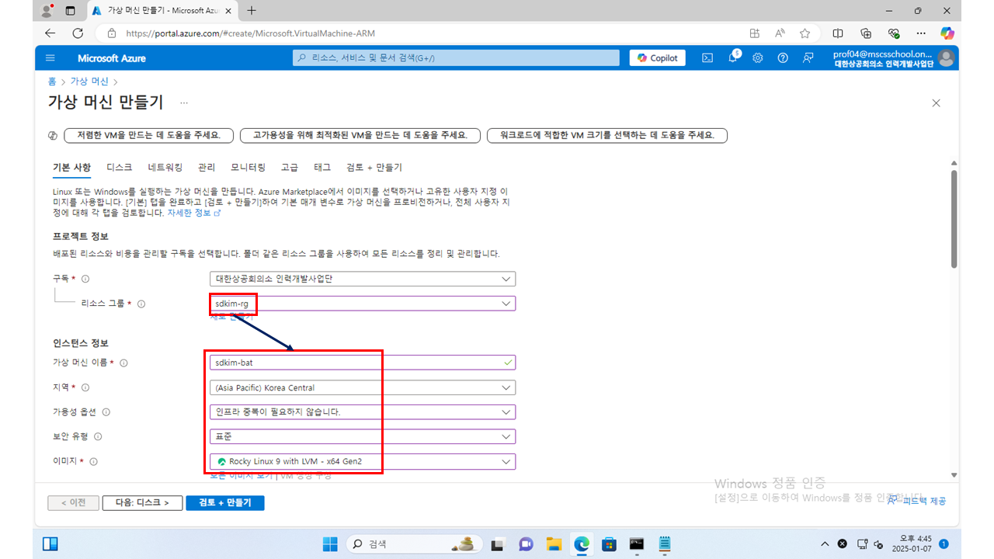Switch to the 모니터링 tab

tap(248, 168)
